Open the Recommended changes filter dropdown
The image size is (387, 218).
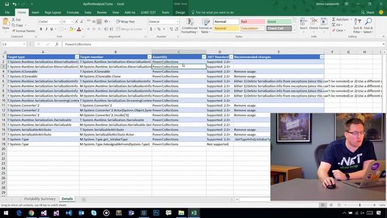(322, 57)
